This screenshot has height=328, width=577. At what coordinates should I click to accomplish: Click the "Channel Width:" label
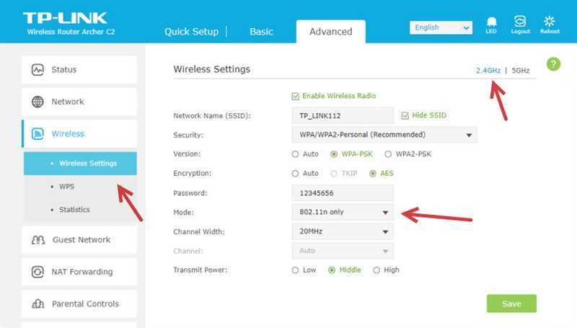(199, 232)
